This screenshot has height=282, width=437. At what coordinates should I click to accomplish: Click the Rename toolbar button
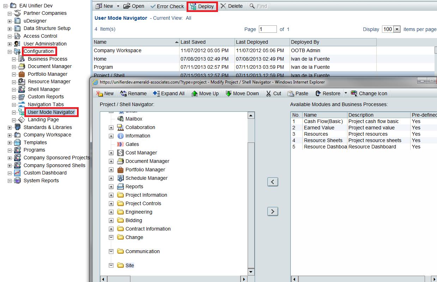pos(133,93)
